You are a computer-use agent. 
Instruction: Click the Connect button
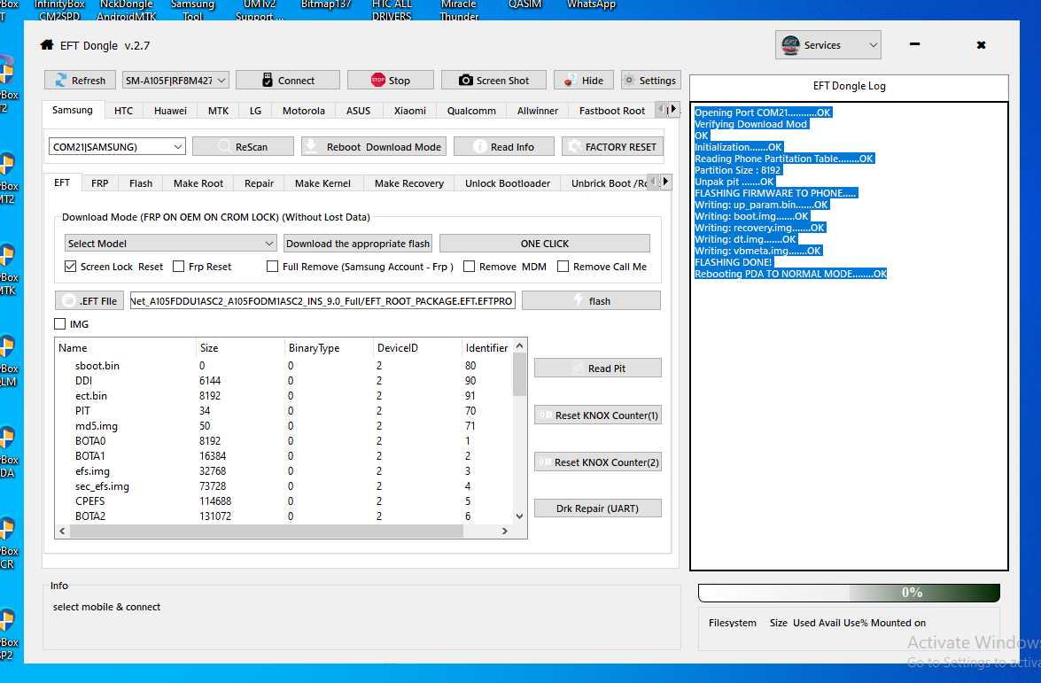coord(287,81)
